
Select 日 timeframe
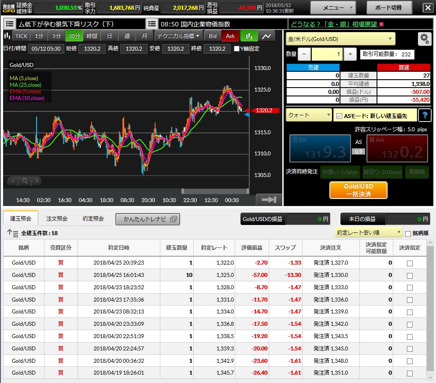point(109,36)
